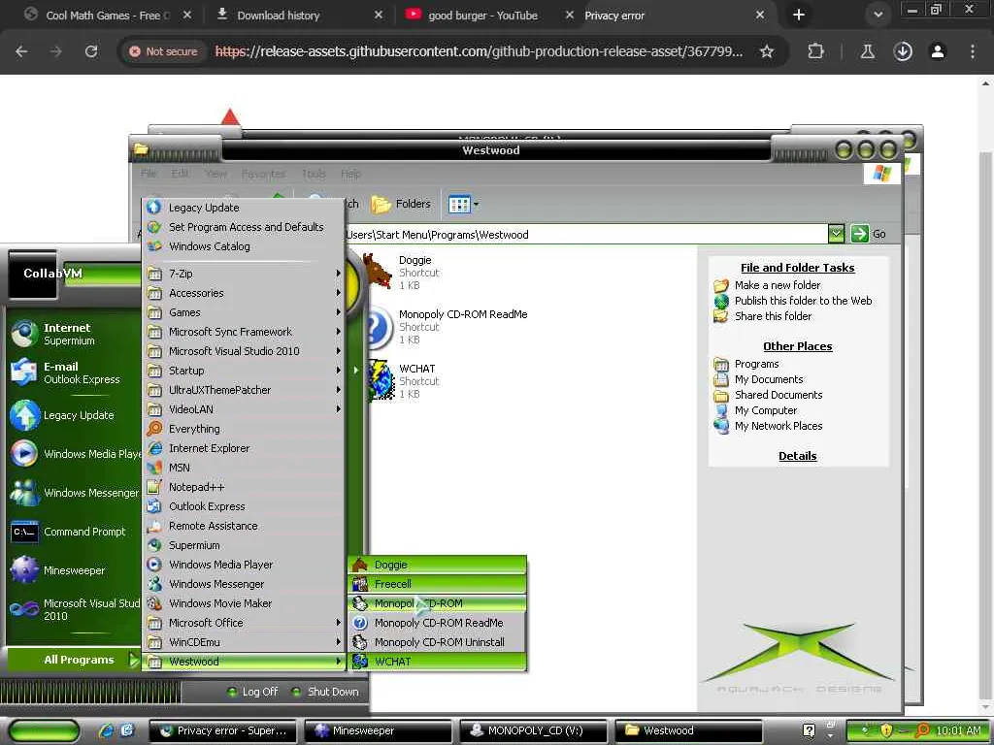Open Legacy Update in programs list
This screenshot has height=745, width=994.
(x=244, y=208)
